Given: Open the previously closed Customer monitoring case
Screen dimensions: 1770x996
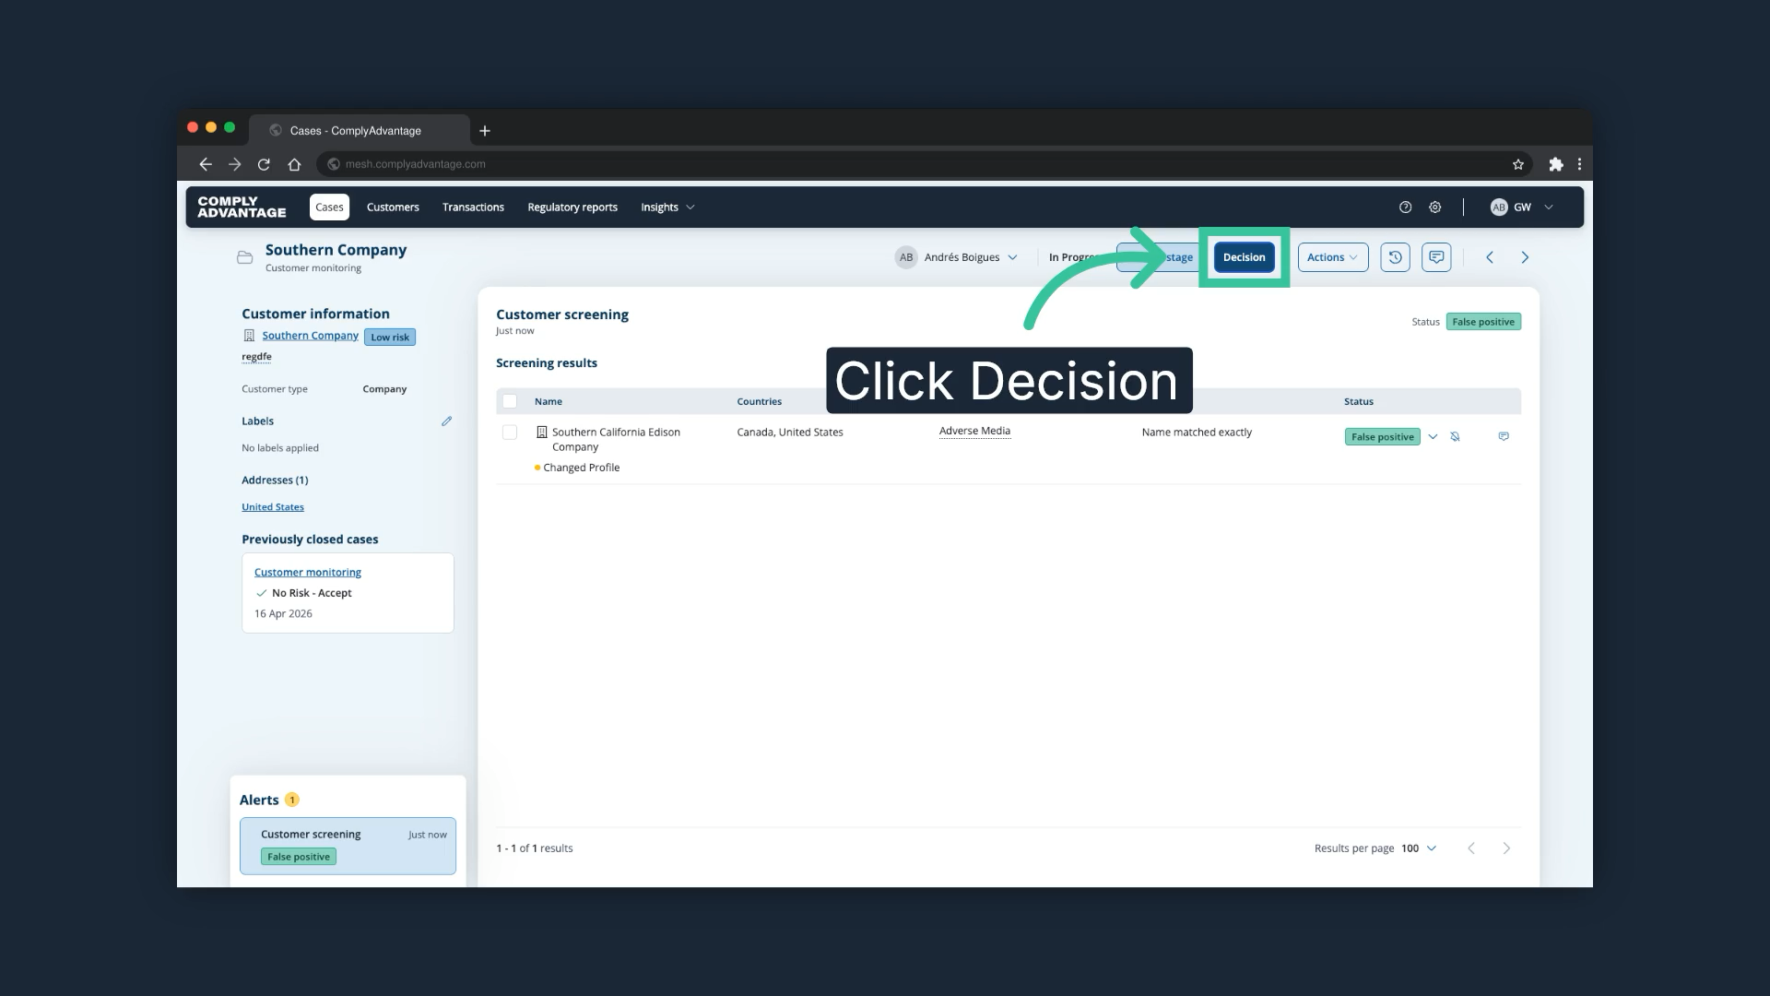Looking at the screenshot, I should [308, 573].
